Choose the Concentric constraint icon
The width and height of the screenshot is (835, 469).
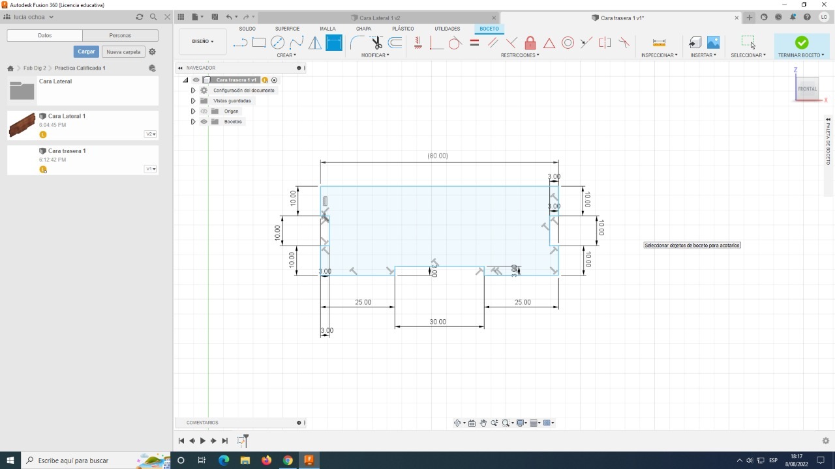point(568,43)
